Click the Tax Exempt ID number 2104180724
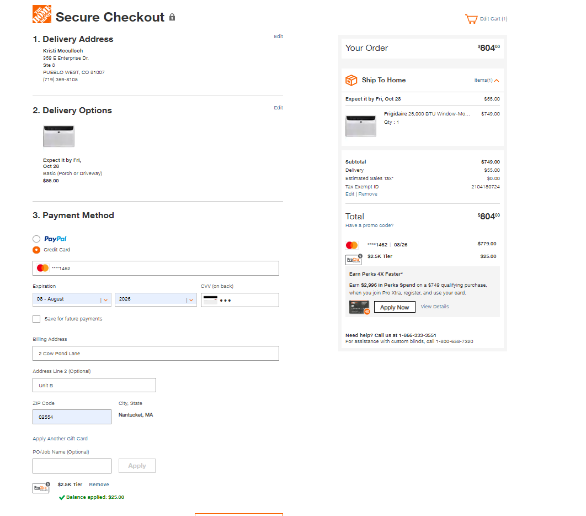 485,187
